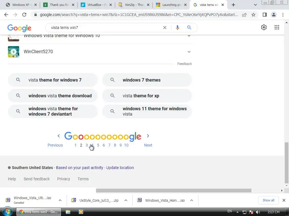Go to previous page with left chevron
This screenshot has height=216, width=289.
(x=59, y=136)
